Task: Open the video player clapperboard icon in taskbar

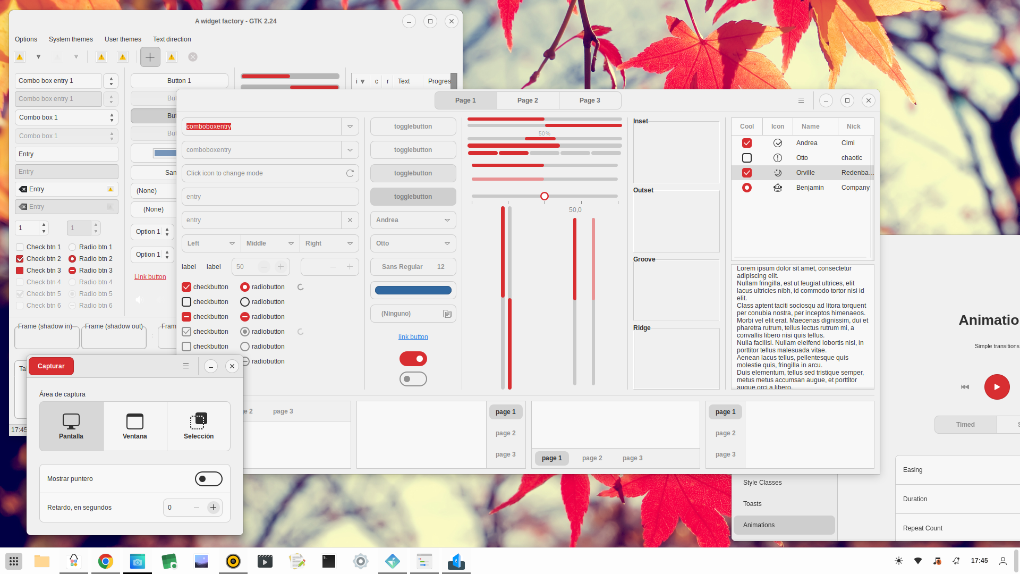Action: pos(265,561)
